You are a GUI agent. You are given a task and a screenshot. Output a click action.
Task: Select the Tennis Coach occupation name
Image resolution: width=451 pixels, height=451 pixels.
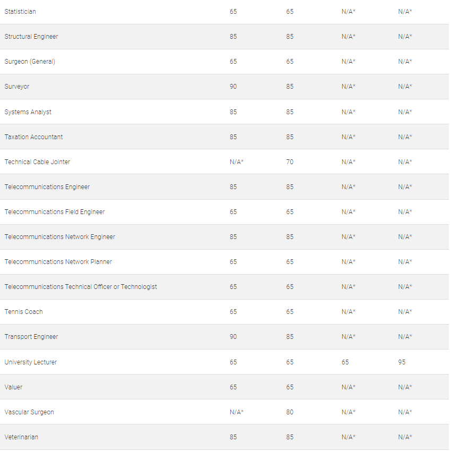(x=24, y=312)
